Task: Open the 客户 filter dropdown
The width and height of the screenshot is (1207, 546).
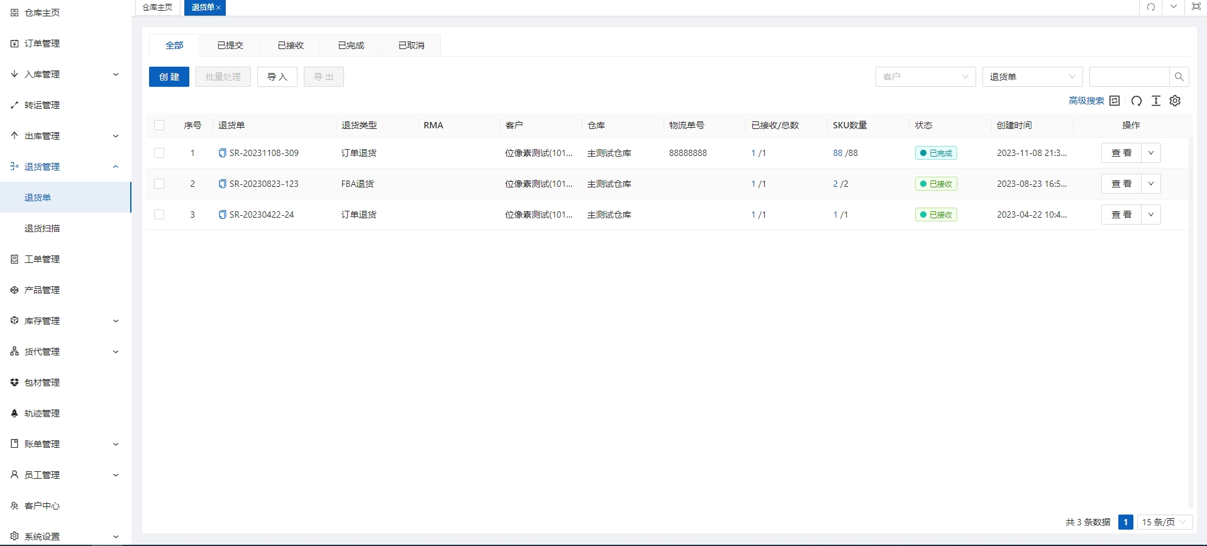Action: pos(925,77)
